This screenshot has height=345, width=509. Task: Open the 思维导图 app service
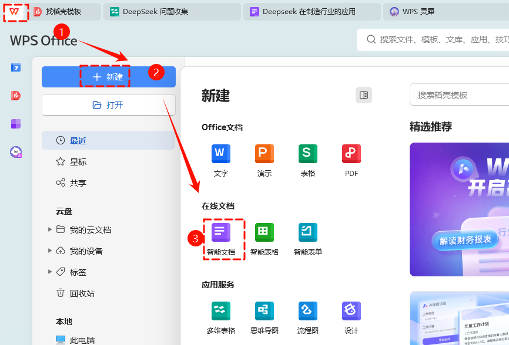(x=264, y=318)
